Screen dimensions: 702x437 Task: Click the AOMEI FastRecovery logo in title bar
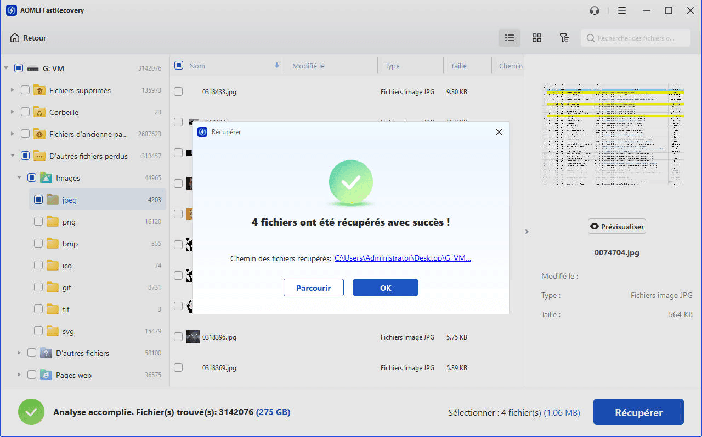click(11, 10)
